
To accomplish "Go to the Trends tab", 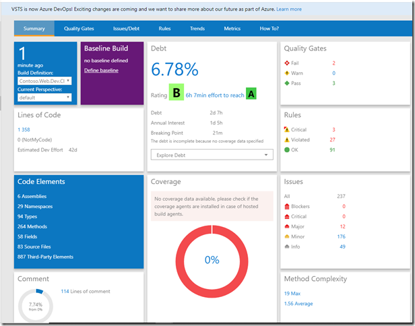I will pyautogui.click(x=197, y=29).
